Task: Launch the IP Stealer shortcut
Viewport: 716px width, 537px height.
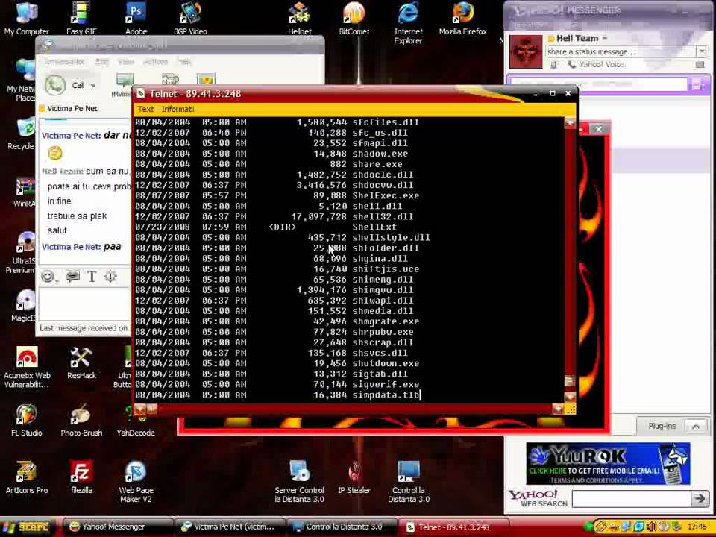Action: (354, 477)
